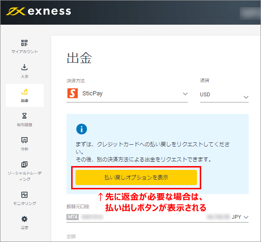Viewport: 261px width, 242px height.
Task: Click the blurred profile area in header
Action: pos(250,13)
